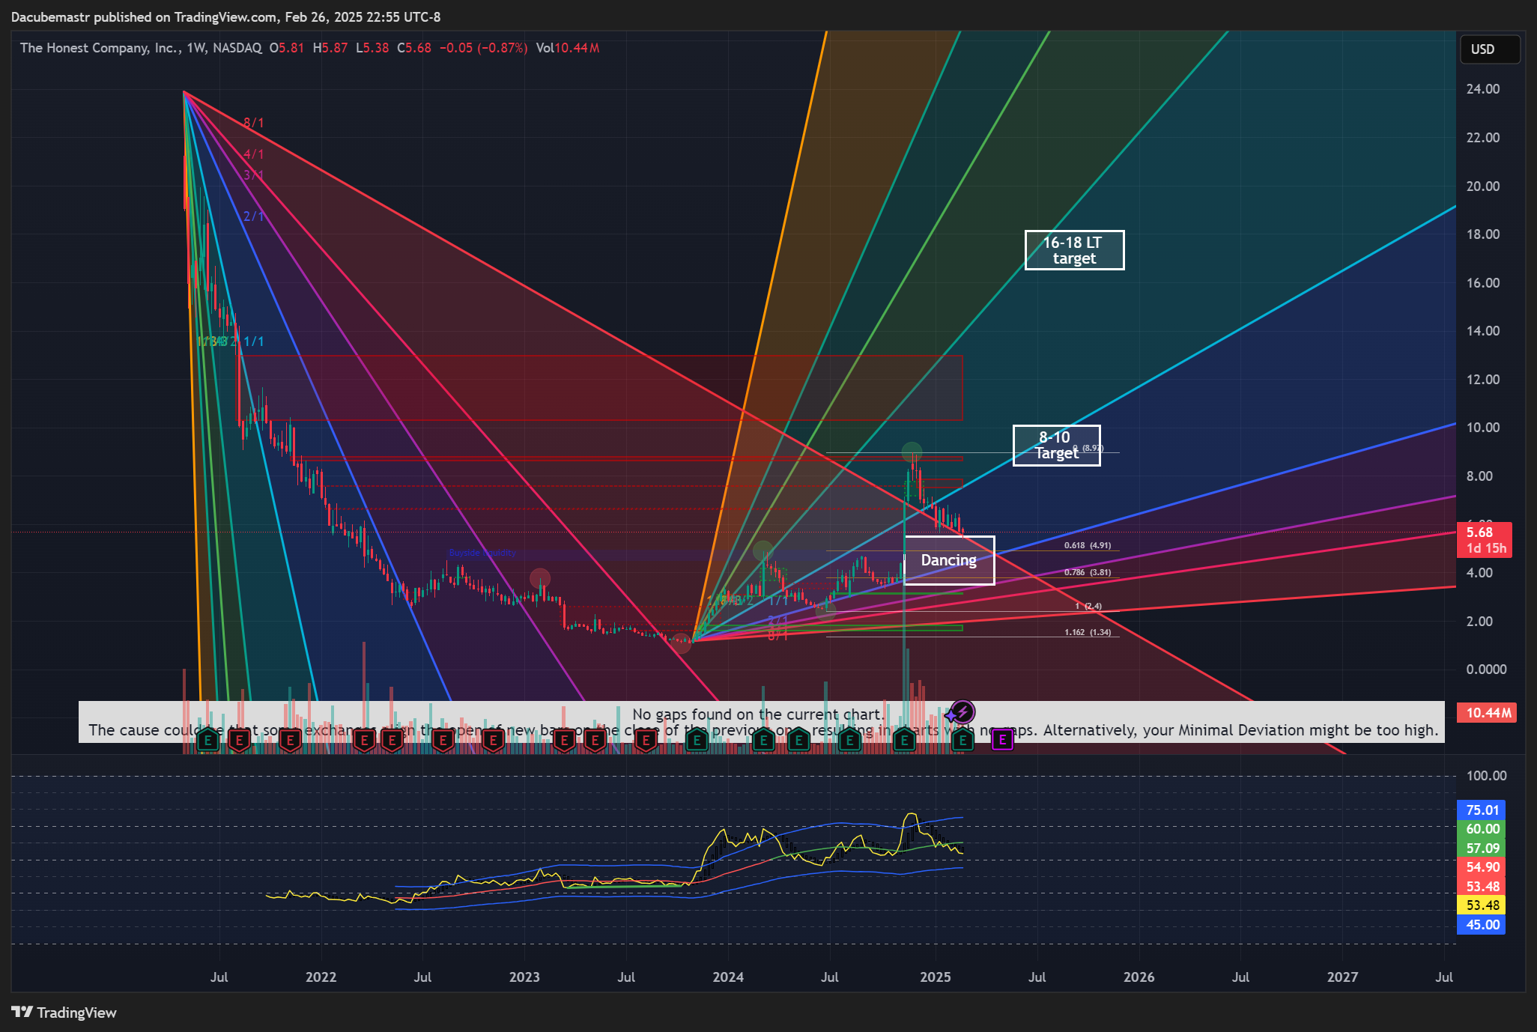The width and height of the screenshot is (1537, 1032).
Task: Click the TradingView logo at bottom left
Action: coord(64,1013)
